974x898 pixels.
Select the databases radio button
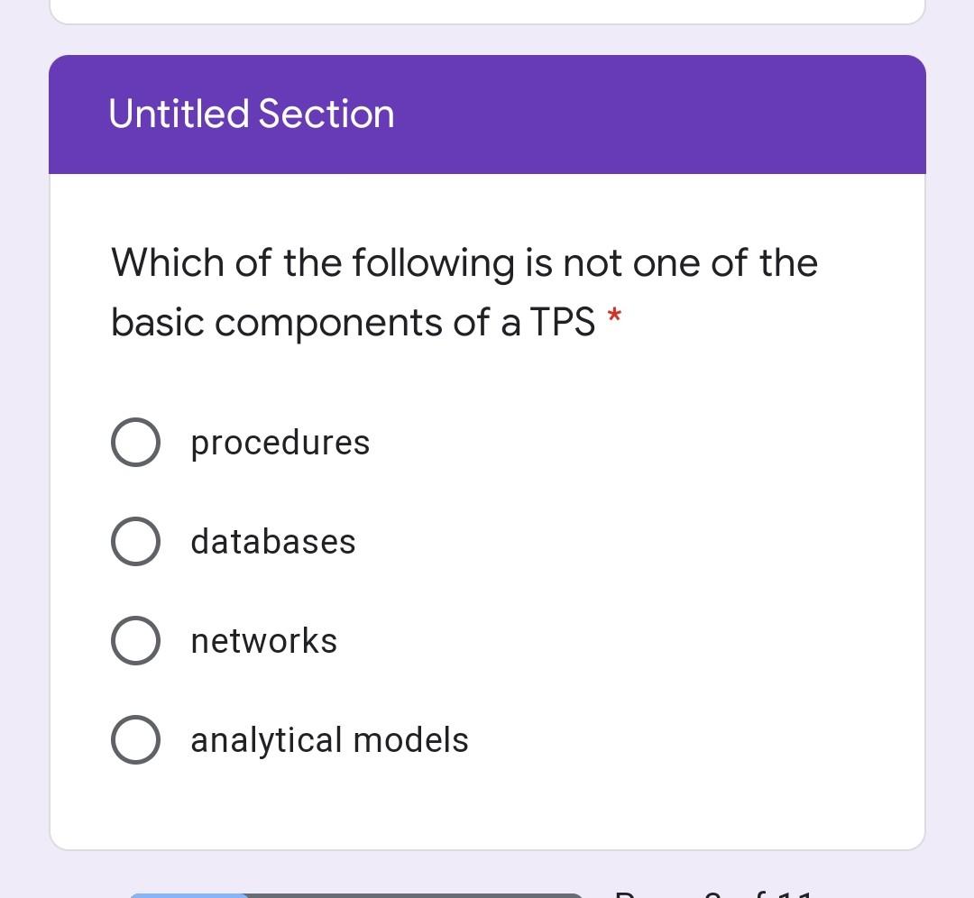click(x=134, y=541)
